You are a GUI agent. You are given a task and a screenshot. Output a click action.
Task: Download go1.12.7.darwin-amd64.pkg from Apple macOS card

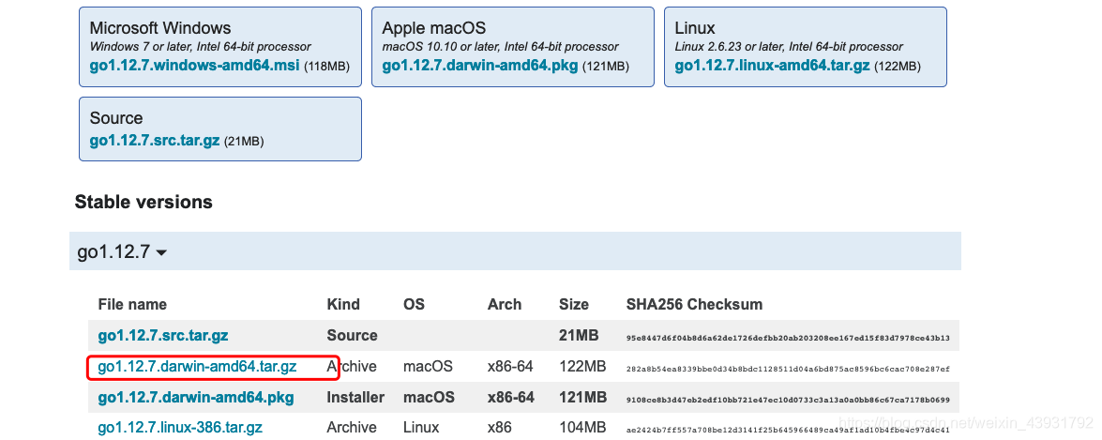click(480, 66)
